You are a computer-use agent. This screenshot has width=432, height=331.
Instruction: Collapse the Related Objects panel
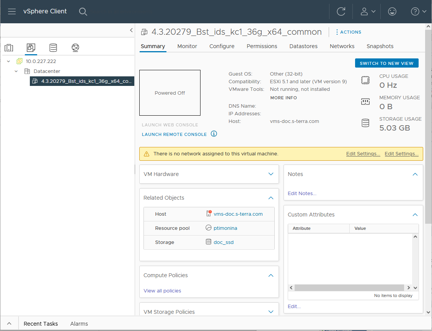click(271, 198)
